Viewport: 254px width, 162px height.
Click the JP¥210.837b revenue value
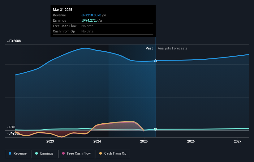coord(91,15)
